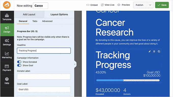
Task: Duplicate progress block with copy icon
Action: pyautogui.click(x=159, y=52)
